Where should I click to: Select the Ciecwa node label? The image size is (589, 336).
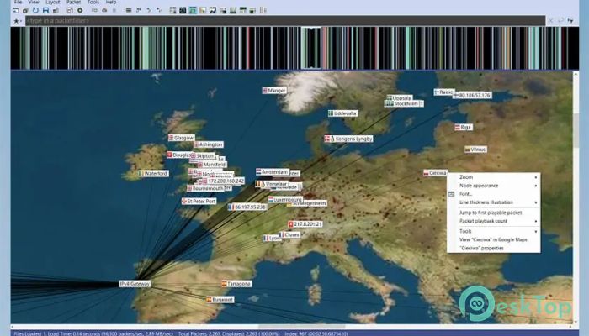click(435, 173)
